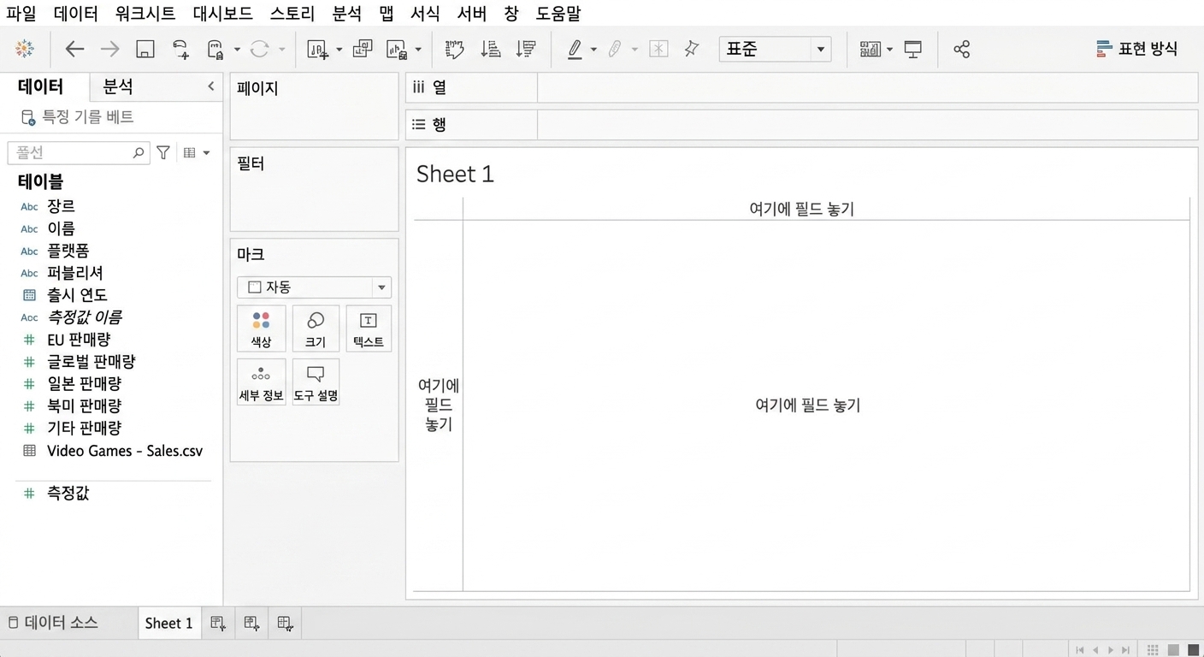
Task: Click the group members paperclip icon
Action: (x=615, y=49)
